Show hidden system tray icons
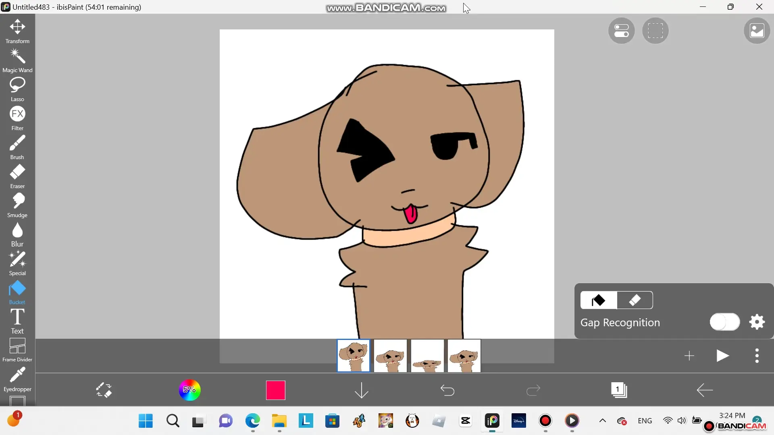Image resolution: width=774 pixels, height=435 pixels. [x=602, y=421]
